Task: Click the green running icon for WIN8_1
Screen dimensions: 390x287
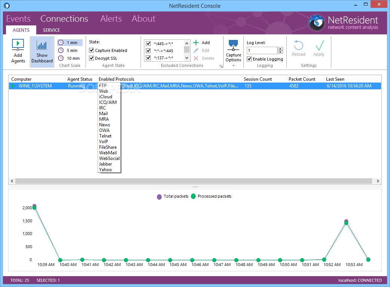Action: [x=13, y=86]
